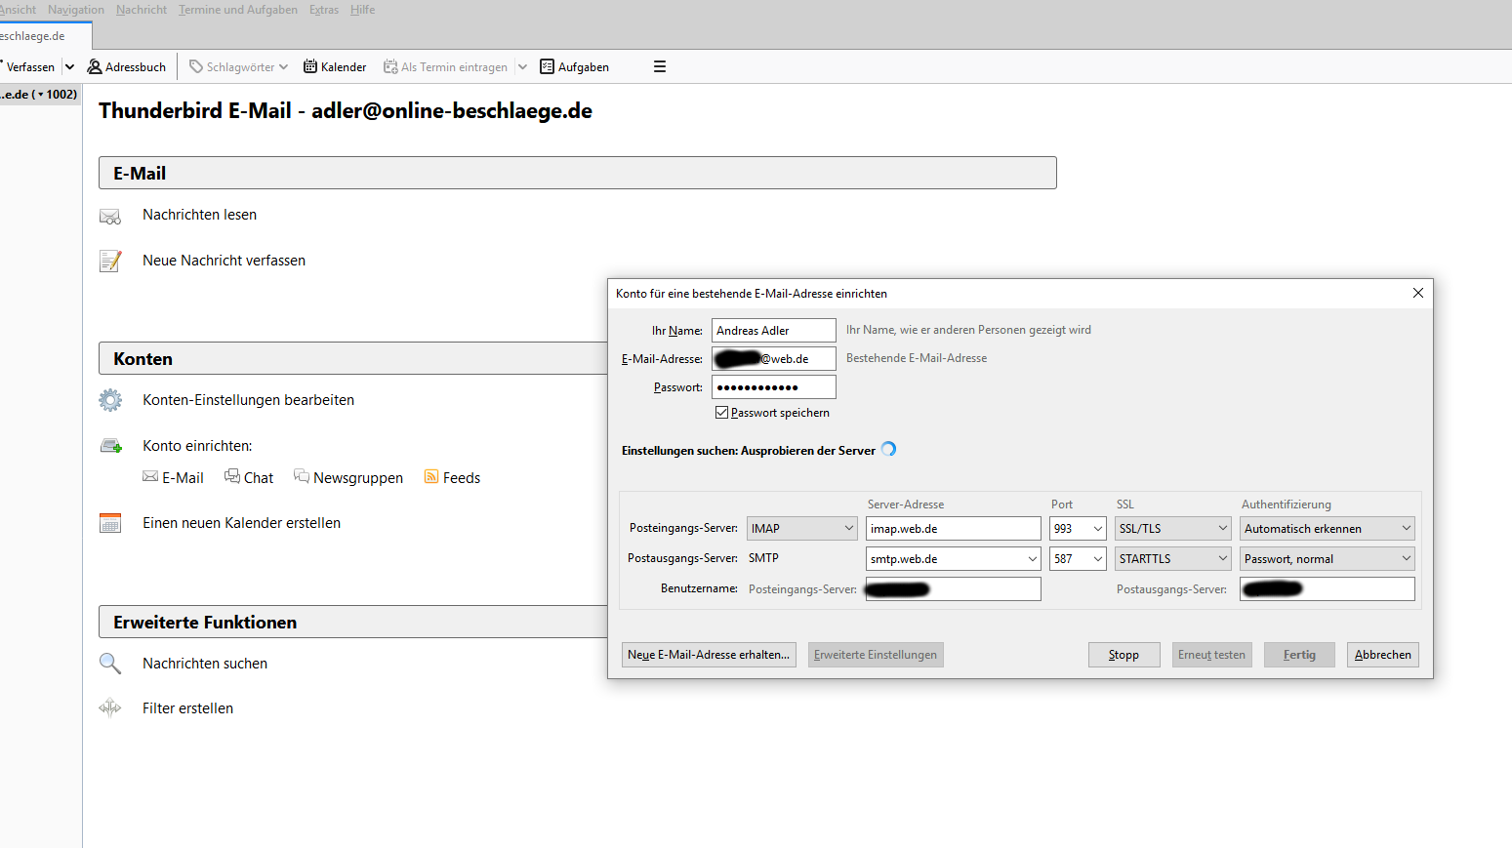Click the Stopp button
The height and width of the screenshot is (848, 1512).
1124,655
